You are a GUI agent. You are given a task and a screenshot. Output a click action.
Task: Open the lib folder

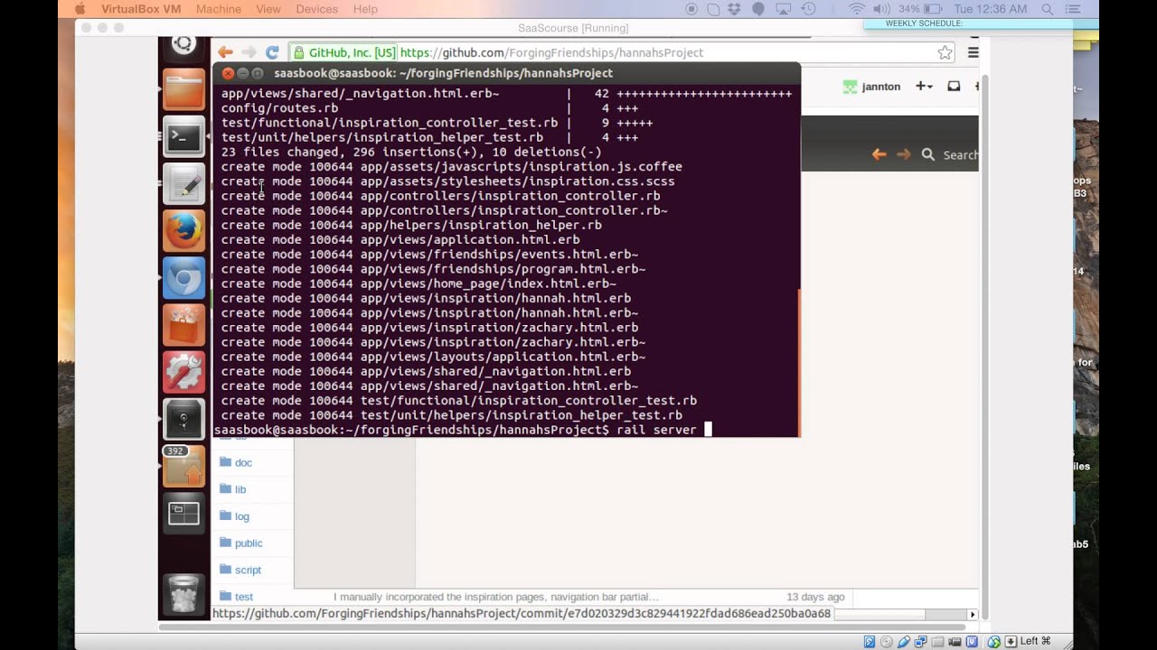pos(240,489)
